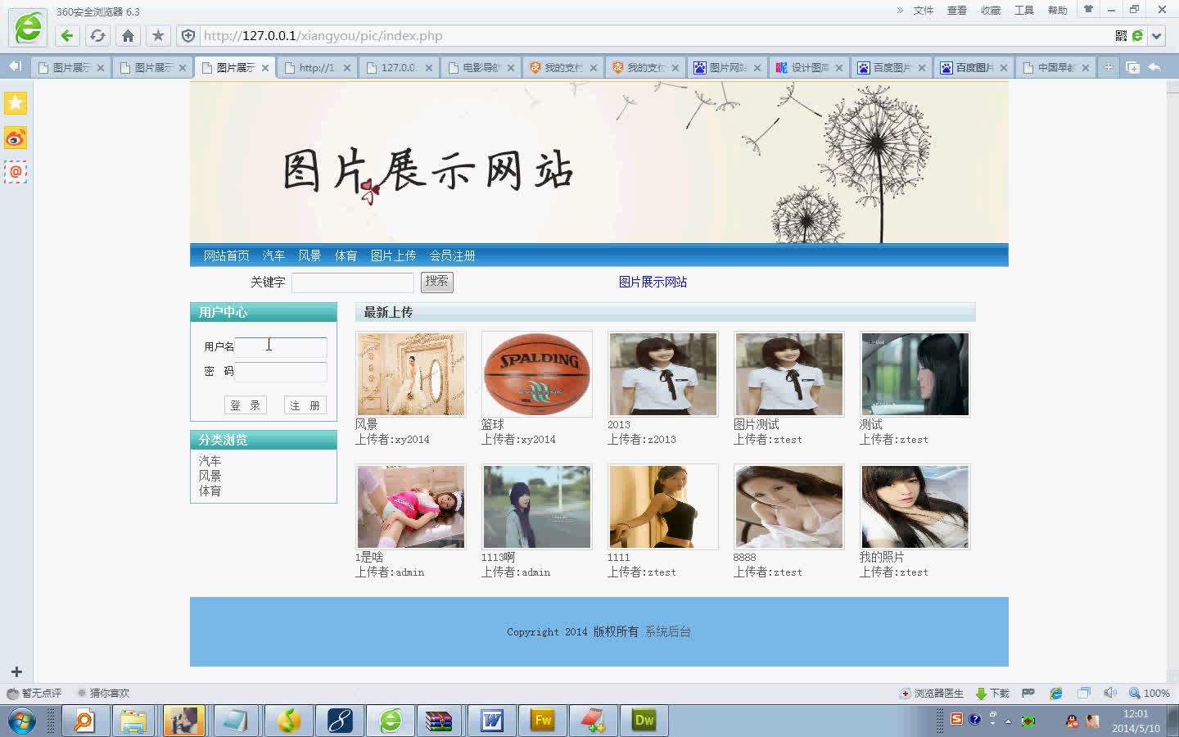Image resolution: width=1179 pixels, height=737 pixels.
Task: Click the Windows Start orb
Action: tap(22, 720)
